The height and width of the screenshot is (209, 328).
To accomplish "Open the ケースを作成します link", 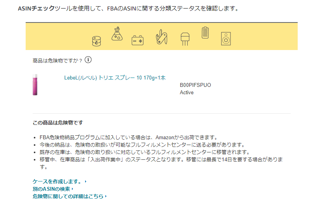I will point(57,181).
